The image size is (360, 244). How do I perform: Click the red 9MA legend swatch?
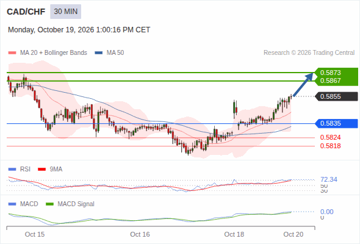[x=41, y=170]
